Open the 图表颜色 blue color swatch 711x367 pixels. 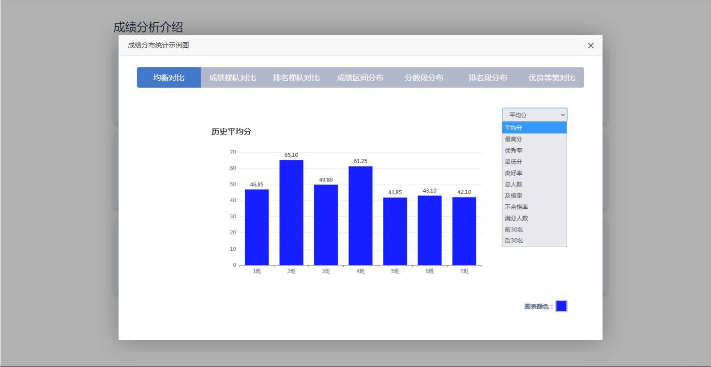pyautogui.click(x=561, y=306)
